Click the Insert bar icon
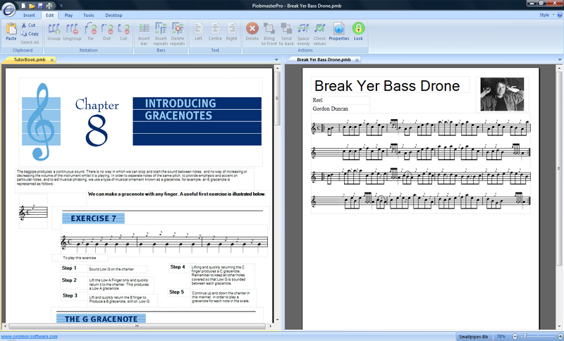564x341 pixels. [x=143, y=31]
